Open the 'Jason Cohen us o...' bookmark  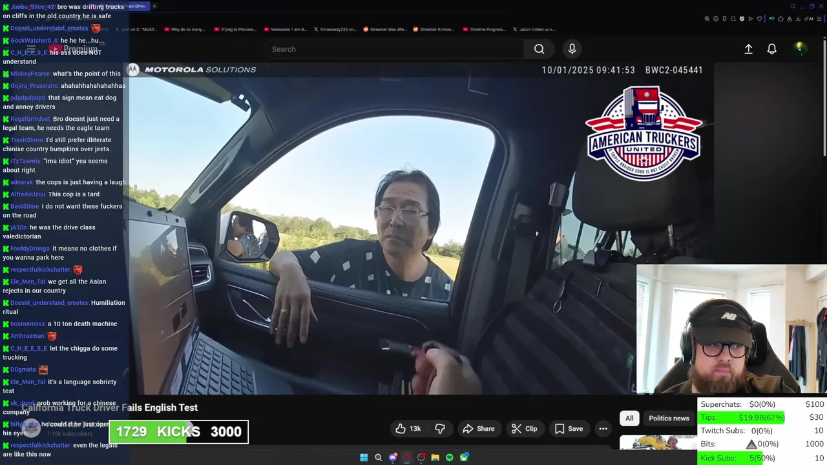[x=534, y=29]
